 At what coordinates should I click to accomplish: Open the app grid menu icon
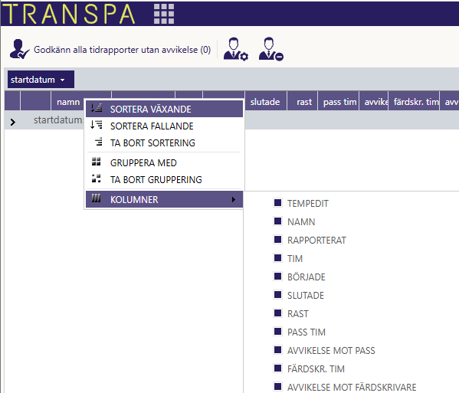[164, 14]
